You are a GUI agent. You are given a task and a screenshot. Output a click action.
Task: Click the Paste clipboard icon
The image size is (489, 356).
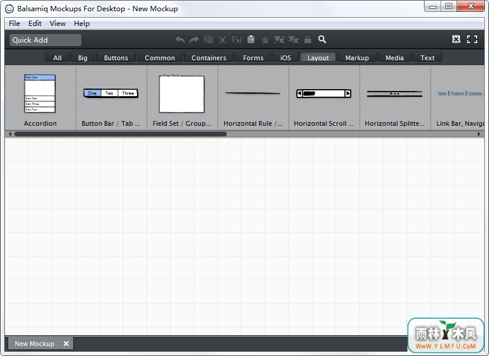coord(251,39)
